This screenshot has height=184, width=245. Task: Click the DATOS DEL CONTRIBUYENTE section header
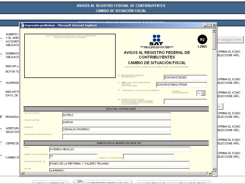[x=116, y=109]
